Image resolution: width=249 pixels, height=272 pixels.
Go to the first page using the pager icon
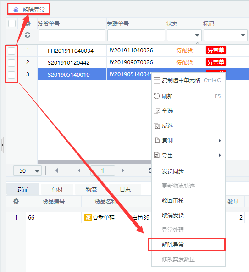(x=56, y=170)
